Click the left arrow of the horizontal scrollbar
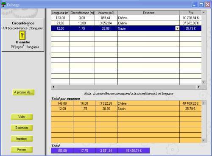Screen dimensions: 212x156 click(x=53, y=87)
